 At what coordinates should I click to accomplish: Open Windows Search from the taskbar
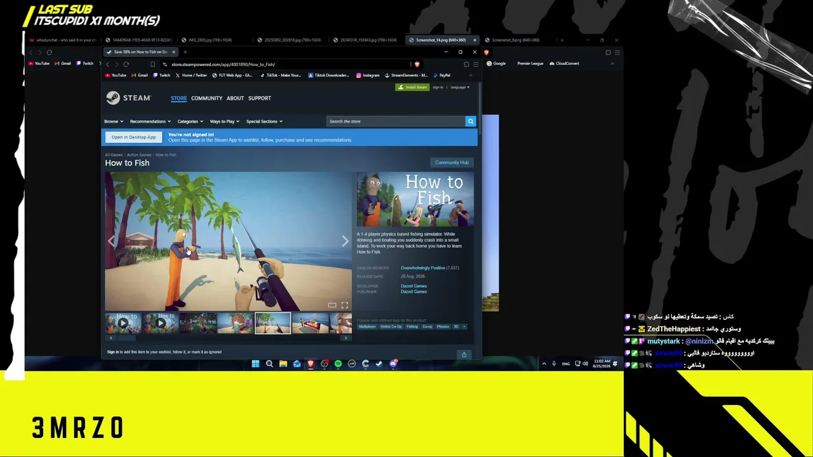269,364
